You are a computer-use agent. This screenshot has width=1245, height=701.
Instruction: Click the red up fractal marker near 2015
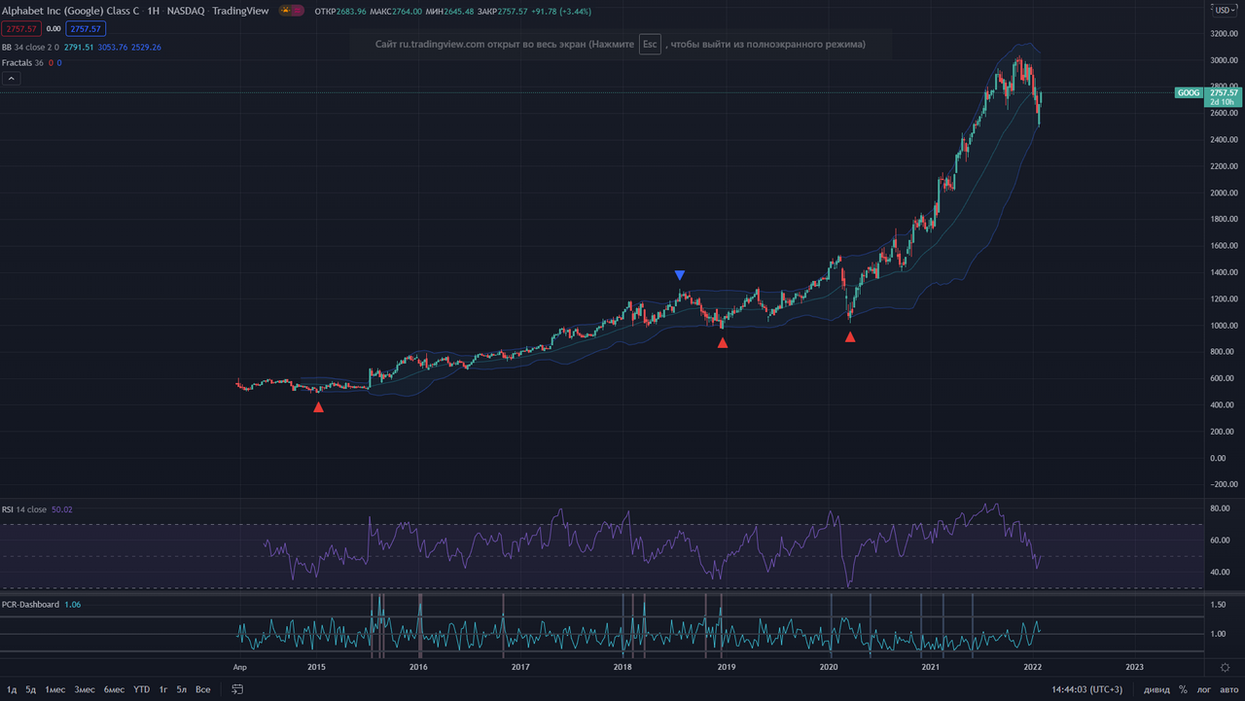[318, 407]
